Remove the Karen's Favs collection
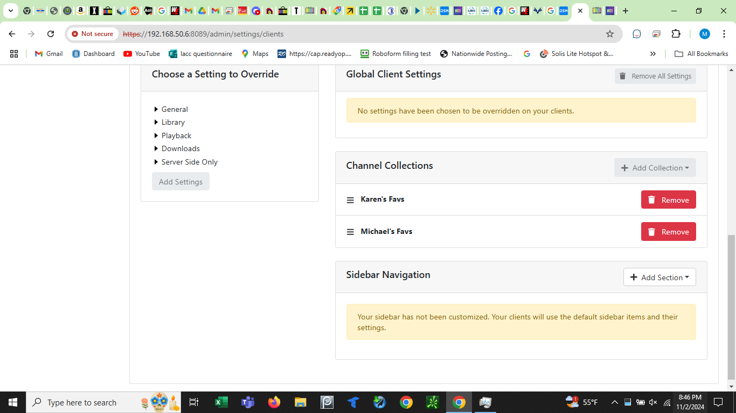Viewport: 736px width, 413px height. tap(668, 200)
